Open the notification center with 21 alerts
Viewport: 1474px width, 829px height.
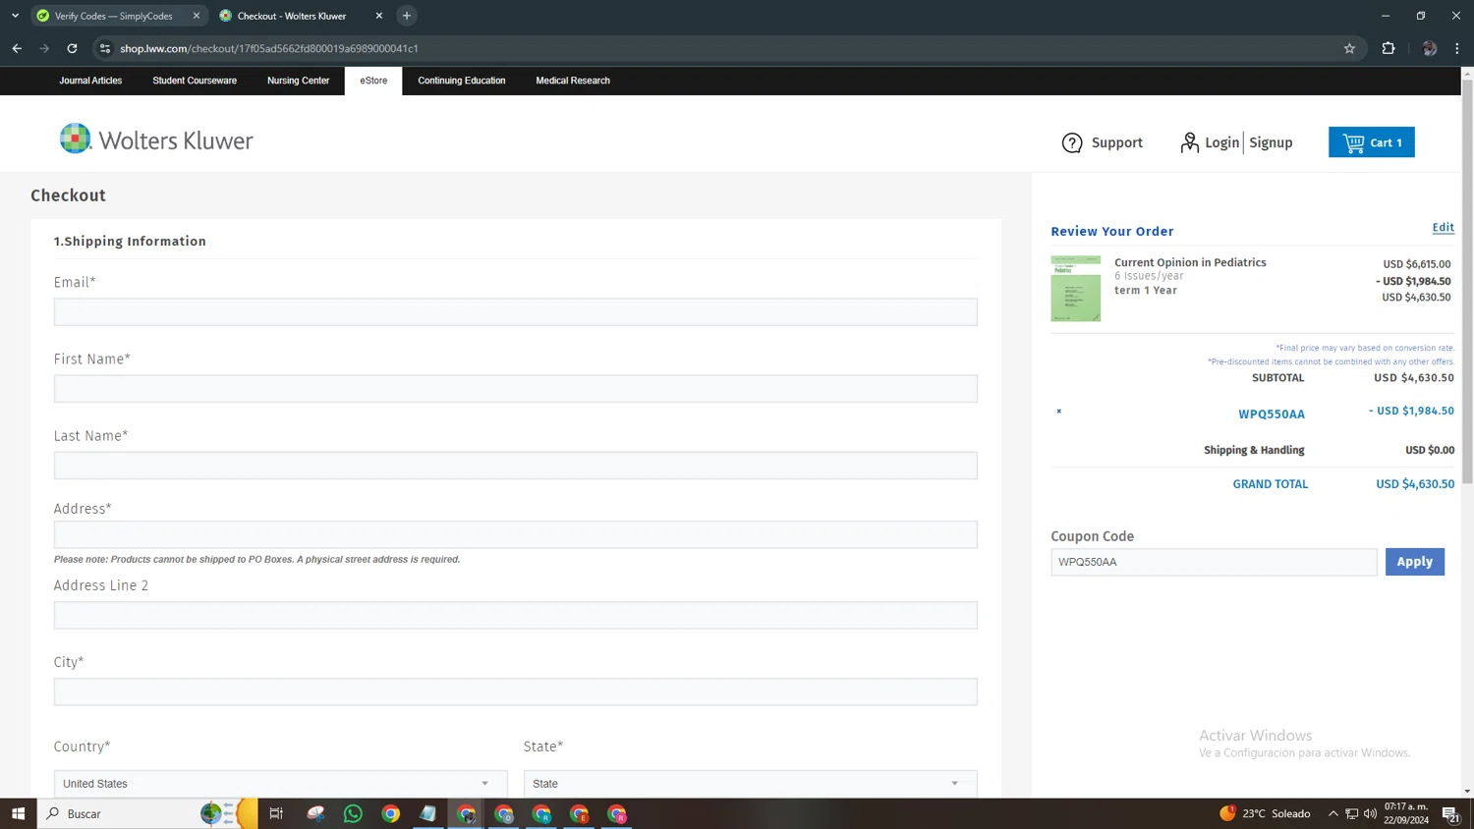[1450, 813]
